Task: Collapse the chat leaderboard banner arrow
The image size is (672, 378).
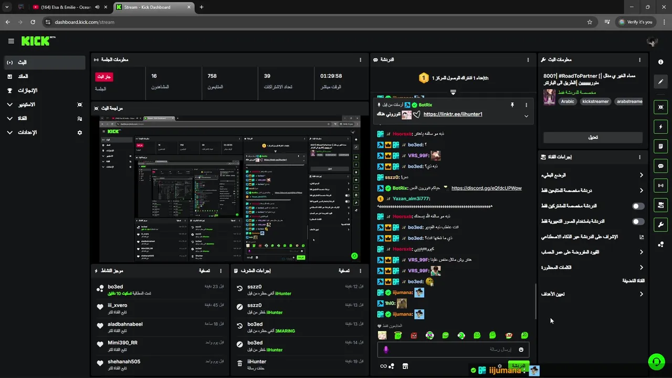Action: pos(453,92)
